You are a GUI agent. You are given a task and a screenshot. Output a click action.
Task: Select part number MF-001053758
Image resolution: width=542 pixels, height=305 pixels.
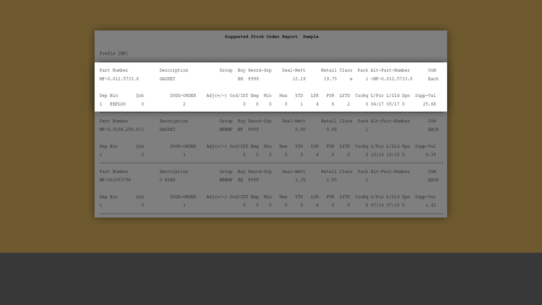(x=115, y=180)
